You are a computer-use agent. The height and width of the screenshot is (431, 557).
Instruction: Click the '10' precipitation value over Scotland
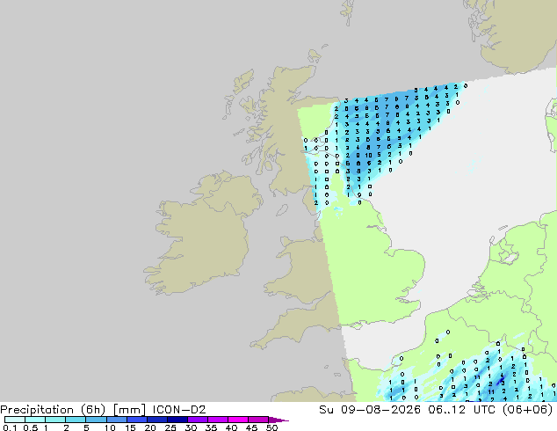point(368,156)
